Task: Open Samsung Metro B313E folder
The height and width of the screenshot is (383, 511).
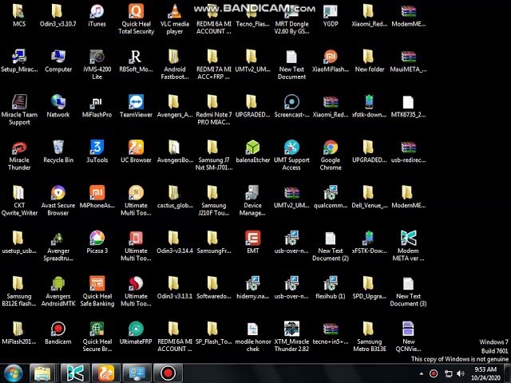Action: [x=369, y=337]
